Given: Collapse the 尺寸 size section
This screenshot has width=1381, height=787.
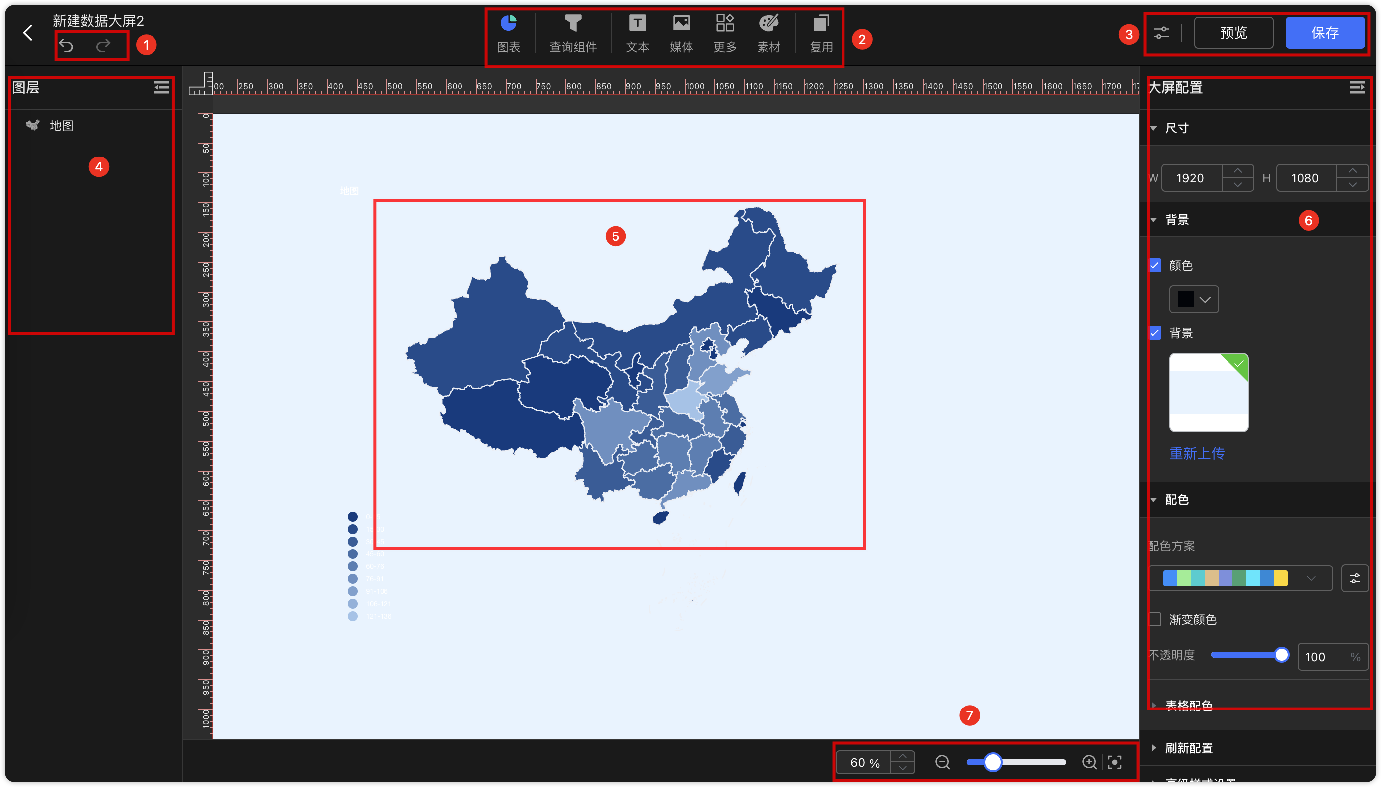Looking at the screenshot, I should coord(1153,128).
